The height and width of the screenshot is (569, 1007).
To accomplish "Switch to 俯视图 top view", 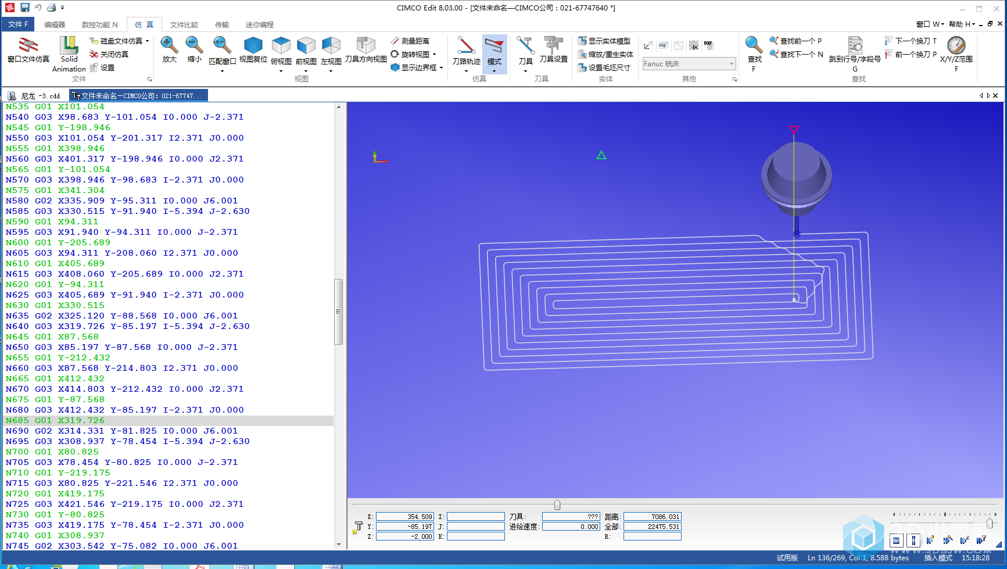I will (281, 54).
